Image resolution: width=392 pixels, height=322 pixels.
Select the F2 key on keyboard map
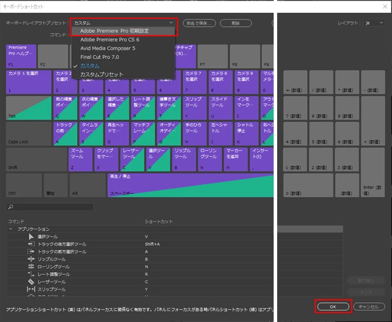(53, 56)
